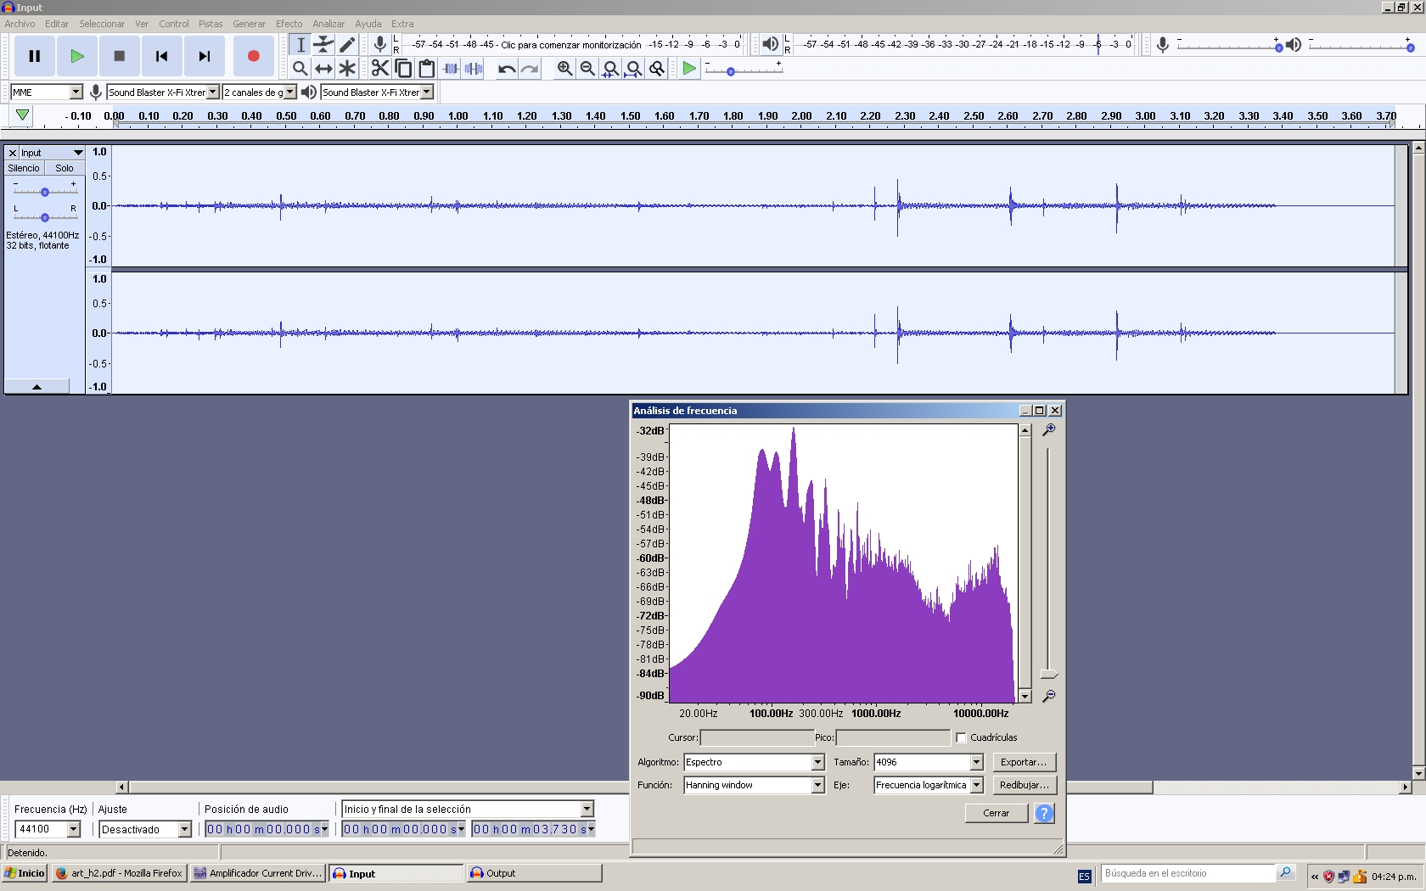Screen dimensions: 1426x891
Task: Click the Zoom Toggle icon
Action: pyautogui.click(x=657, y=69)
